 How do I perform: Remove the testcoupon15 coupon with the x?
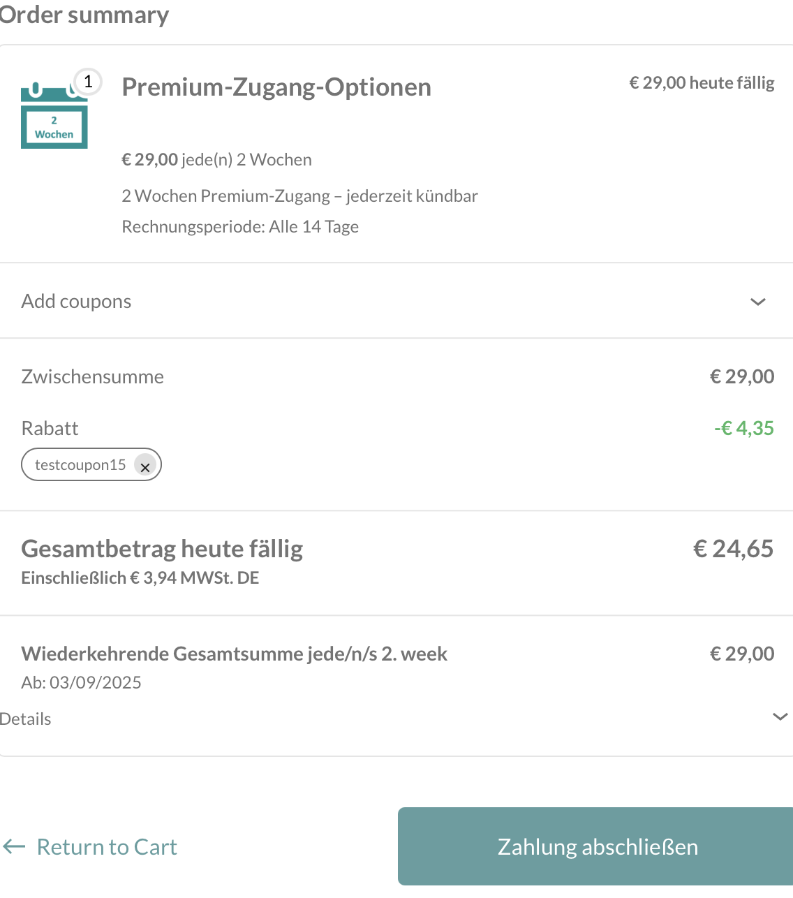tap(145, 466)
